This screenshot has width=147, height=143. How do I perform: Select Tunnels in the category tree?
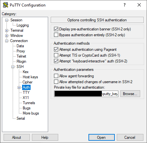(29, 103)
